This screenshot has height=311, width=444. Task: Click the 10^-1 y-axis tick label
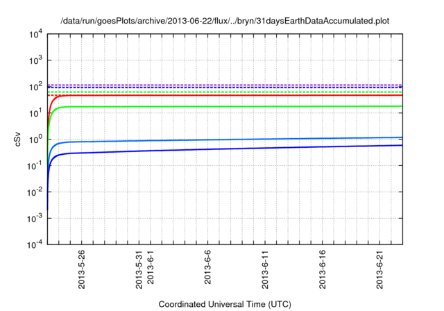point(35,166)
